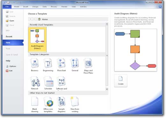Go forward in template navigation
Image resolution: width=166 pixels, height=118 pixels.
(x=34, y=19)
